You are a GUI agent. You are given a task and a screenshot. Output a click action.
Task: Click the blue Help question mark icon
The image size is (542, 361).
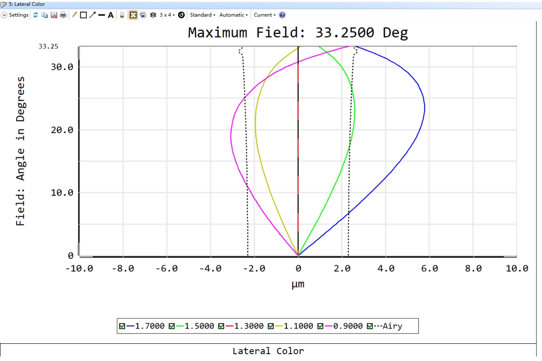[282, 15]
